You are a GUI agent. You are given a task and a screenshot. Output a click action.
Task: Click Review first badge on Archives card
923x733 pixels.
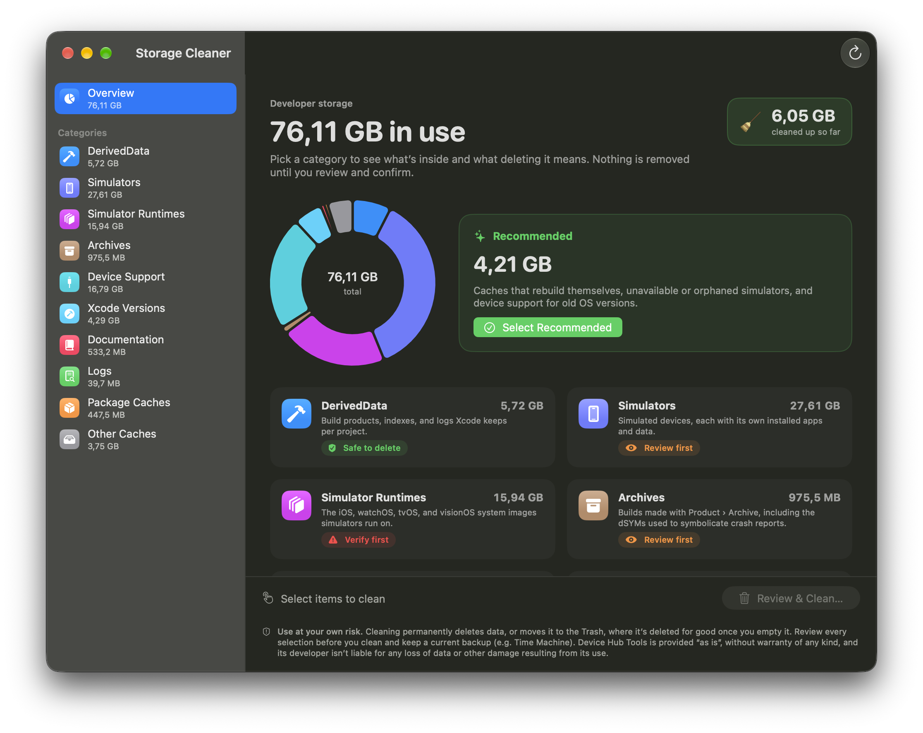[659, 540]
